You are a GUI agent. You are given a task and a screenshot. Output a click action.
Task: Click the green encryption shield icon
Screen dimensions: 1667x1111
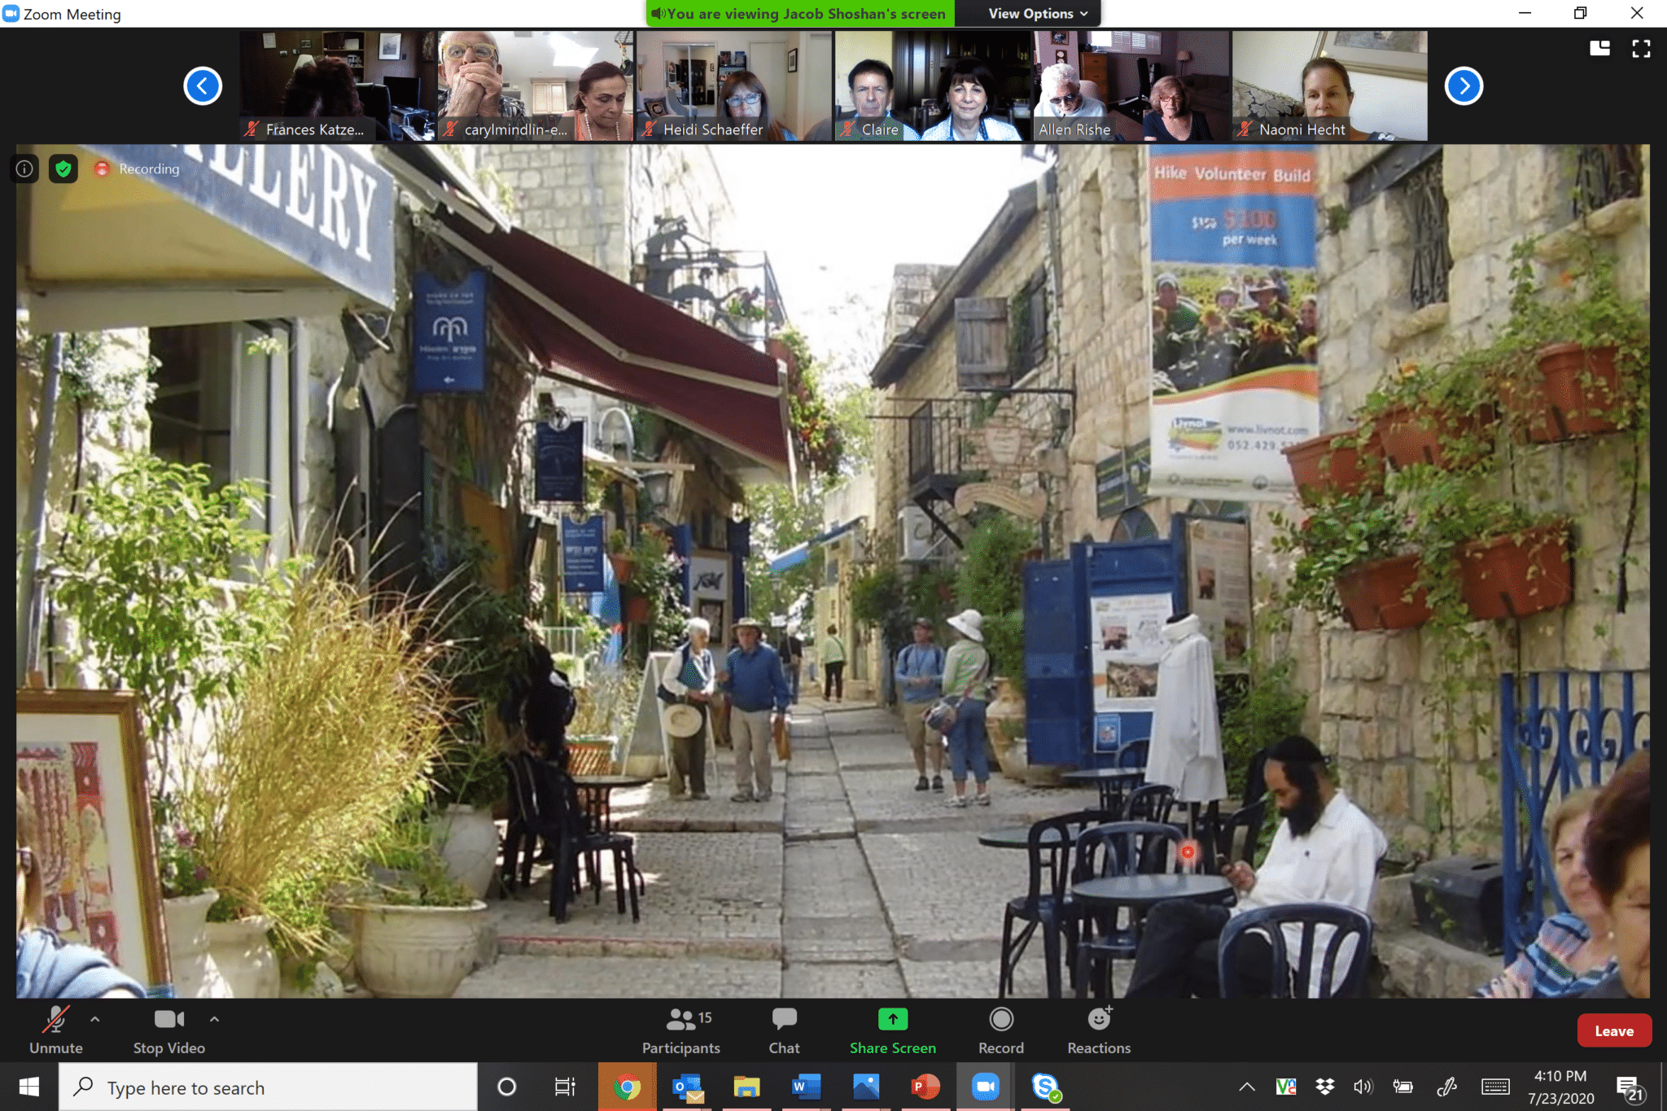point(63,168)
